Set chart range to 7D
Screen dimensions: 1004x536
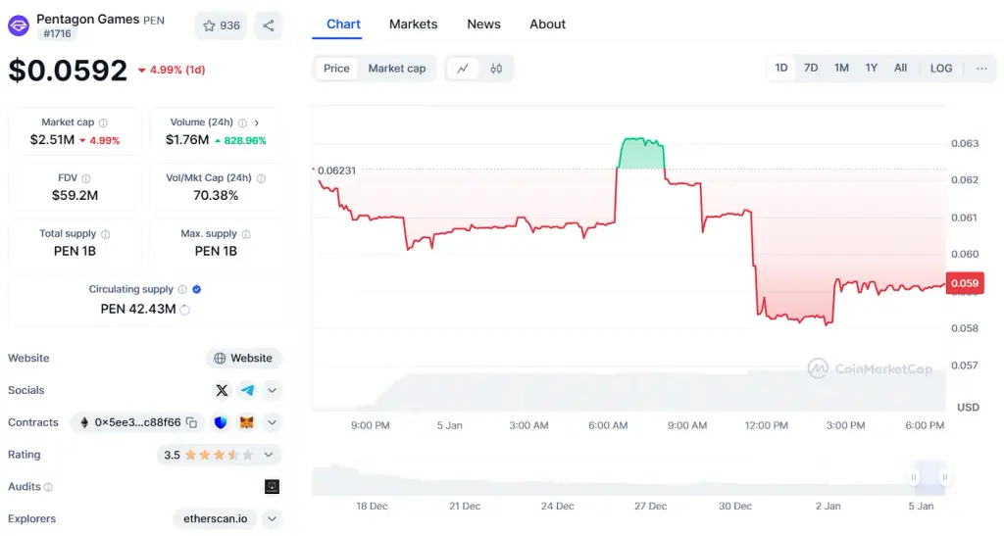pos(811,68)
